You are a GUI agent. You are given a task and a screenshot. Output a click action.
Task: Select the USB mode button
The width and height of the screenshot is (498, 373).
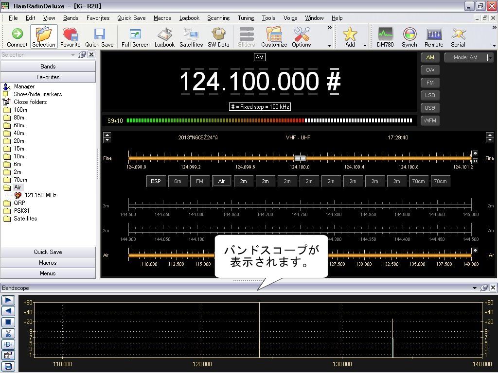(x=430, y=108)
